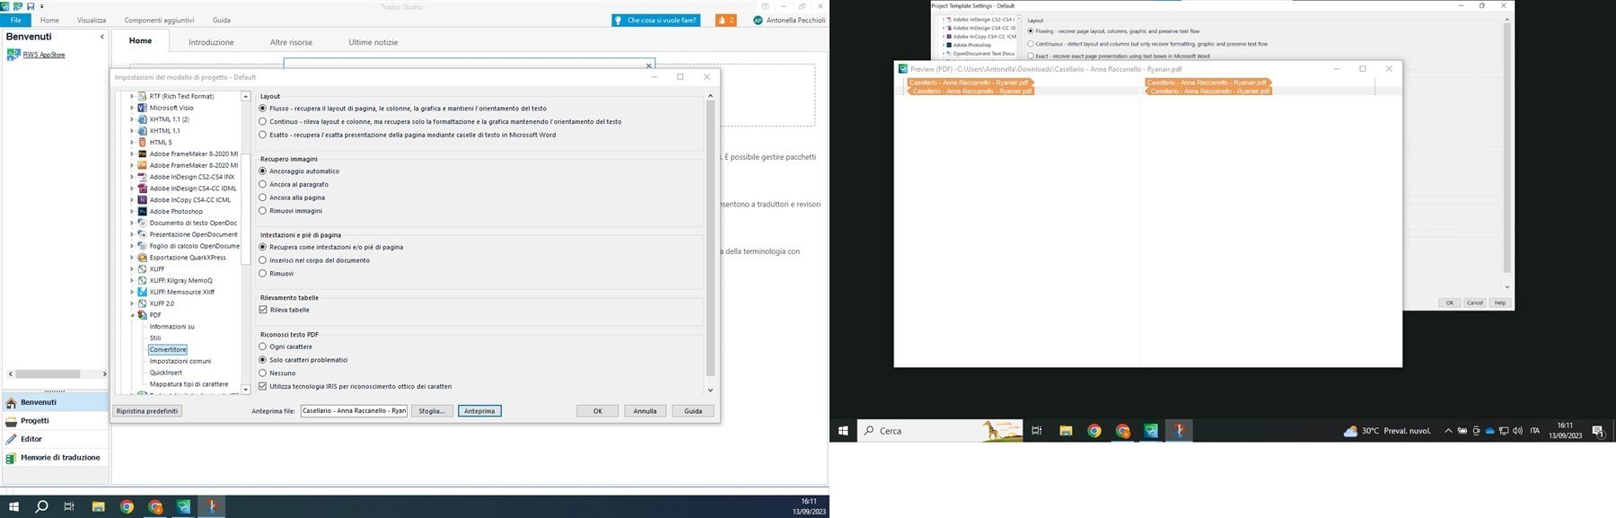Select Presentazione OpenDocument file type icon
1616x518 pixels.
coord(142,234)
